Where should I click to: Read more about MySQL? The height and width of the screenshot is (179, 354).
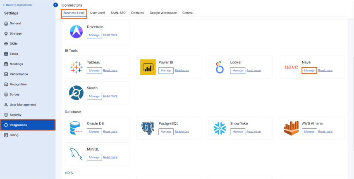(110, 157)
